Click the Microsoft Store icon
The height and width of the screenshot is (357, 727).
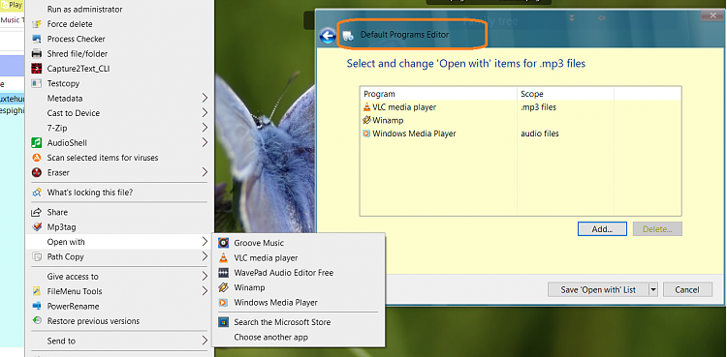(224, 322)
